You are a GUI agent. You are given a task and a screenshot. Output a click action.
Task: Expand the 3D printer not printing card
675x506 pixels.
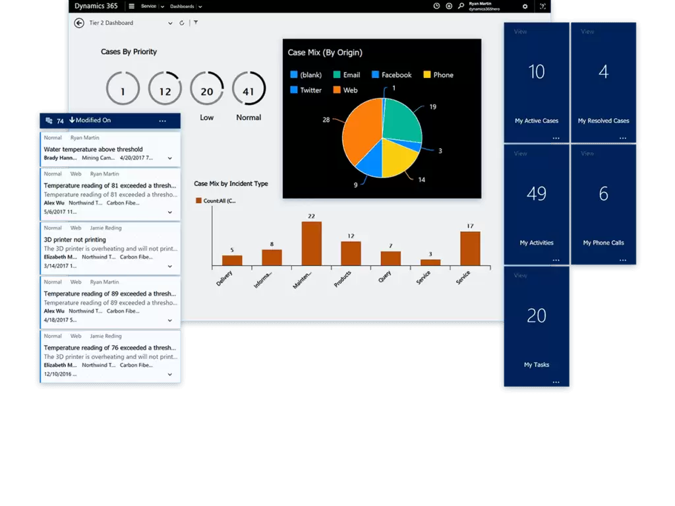[x=170, y=267]
